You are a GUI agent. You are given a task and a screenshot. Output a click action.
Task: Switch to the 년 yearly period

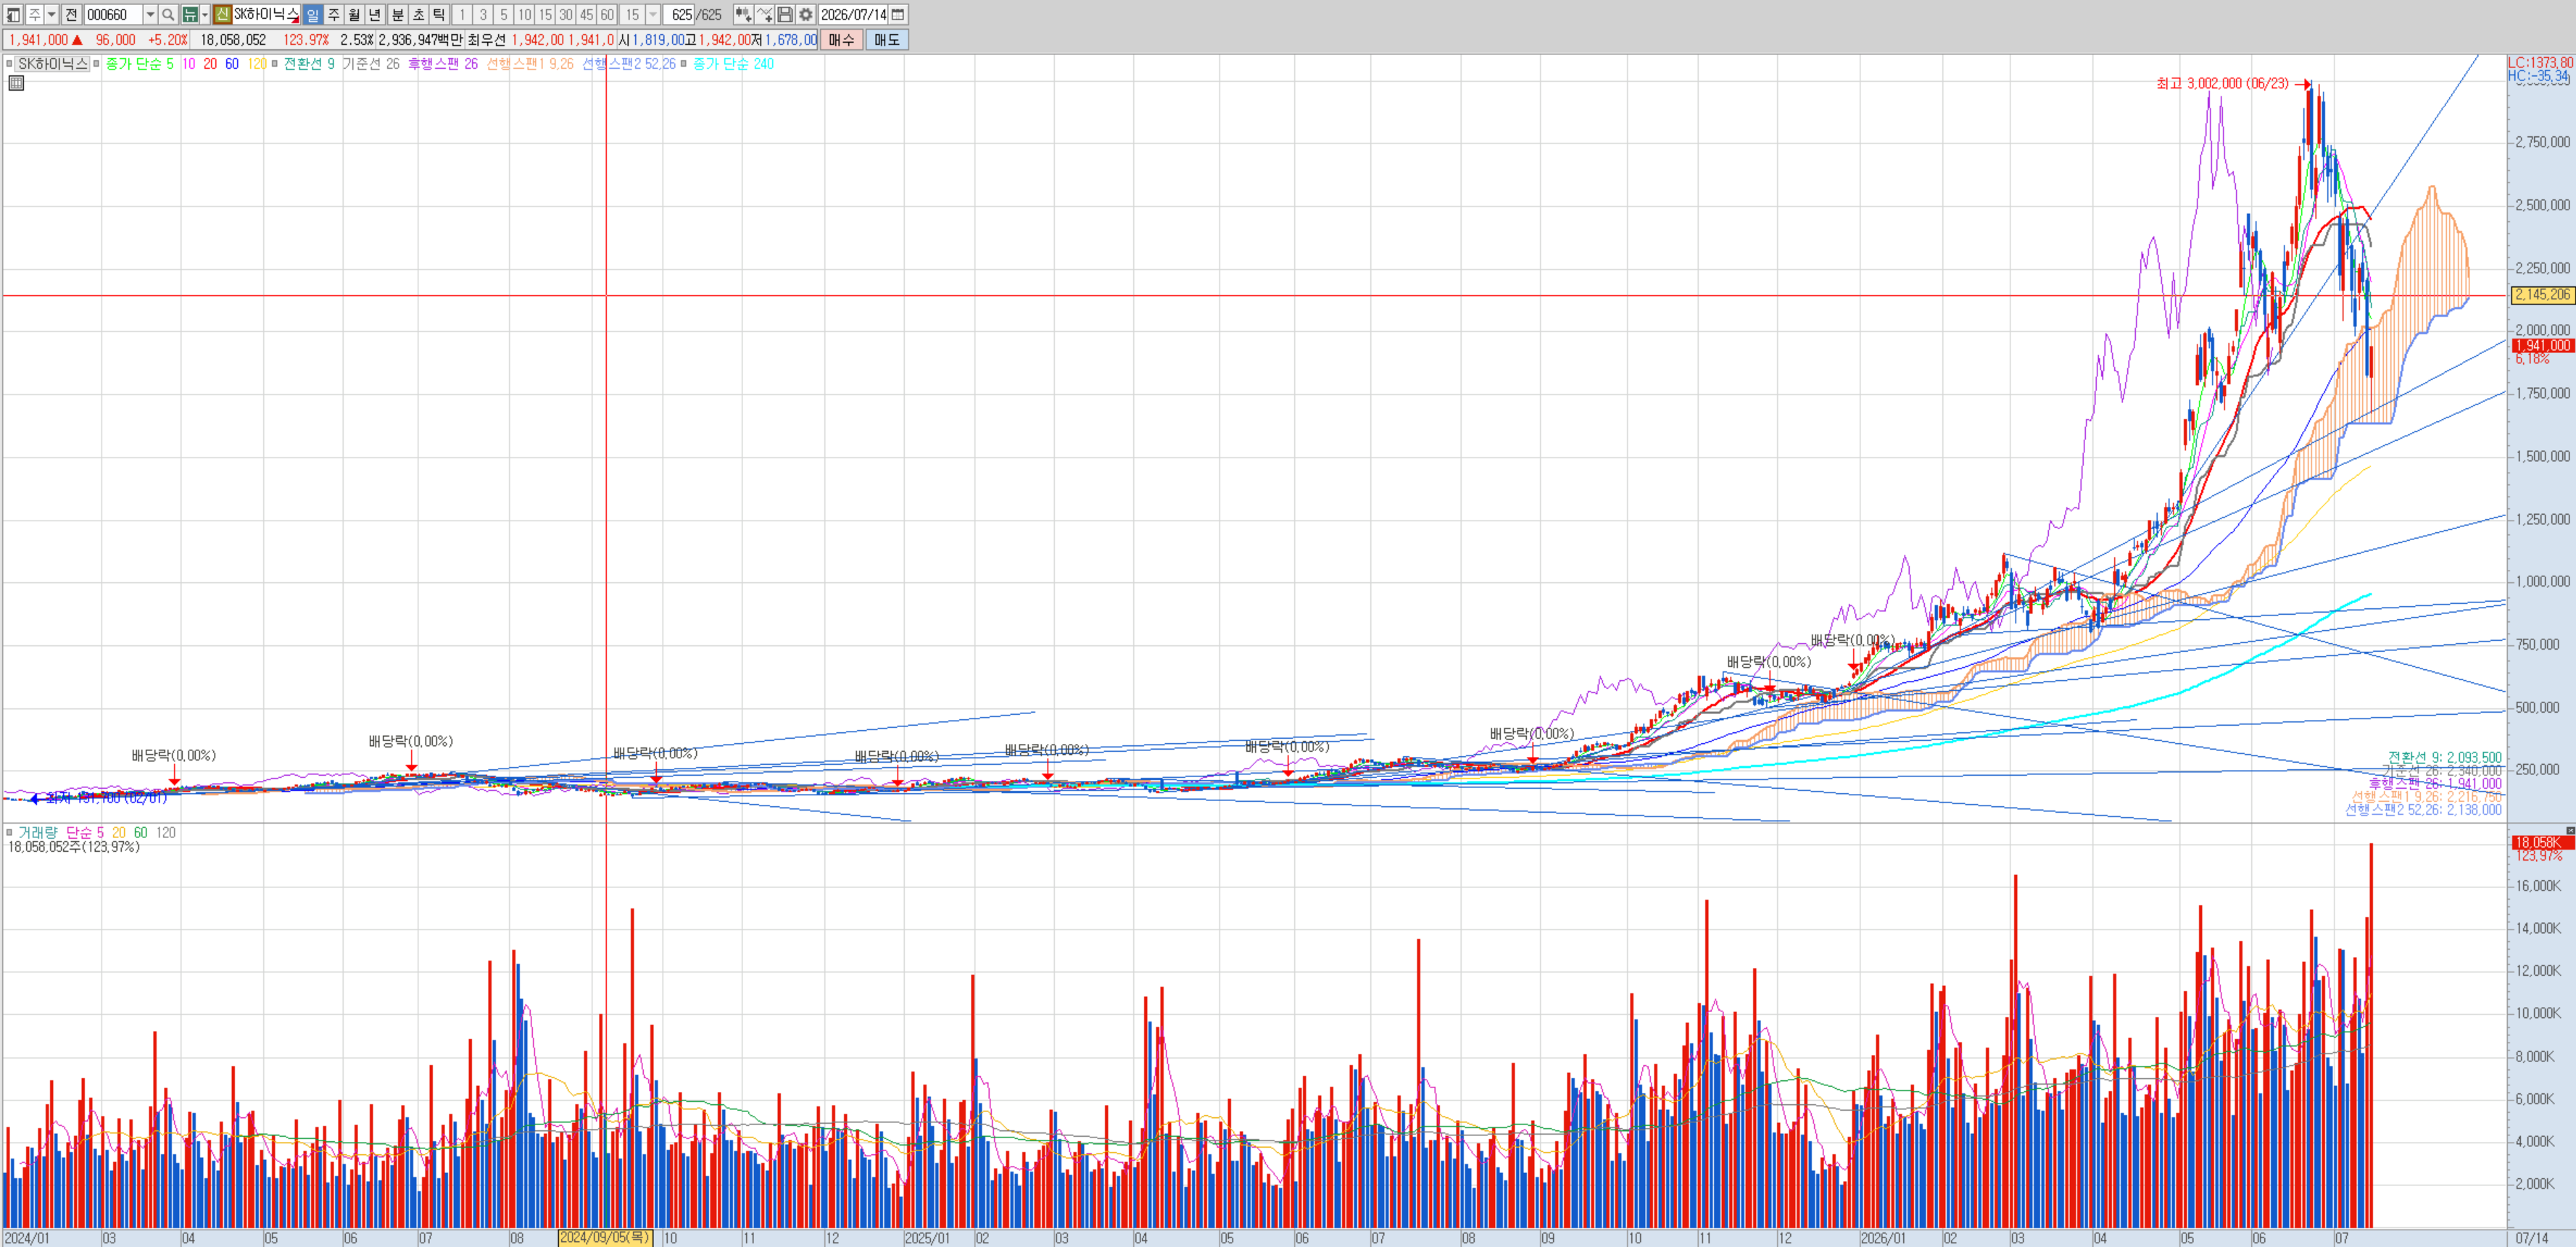(x=376, y=15)
